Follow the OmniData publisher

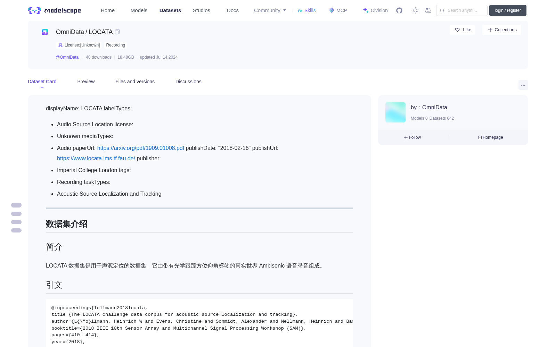[412, 137]
